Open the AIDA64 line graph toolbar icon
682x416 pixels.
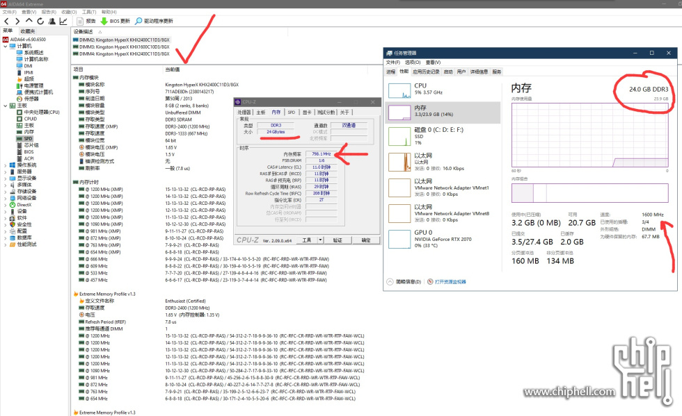[63, 21]
